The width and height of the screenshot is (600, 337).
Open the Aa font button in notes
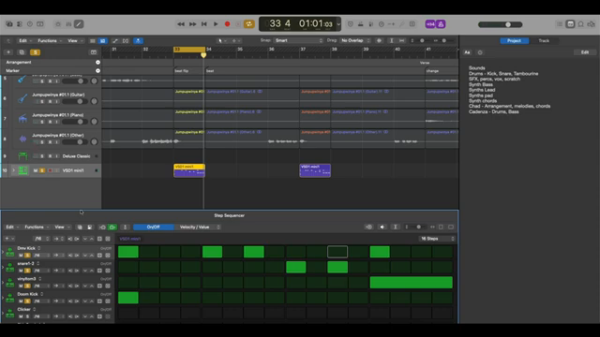click(x=467, y=52)
